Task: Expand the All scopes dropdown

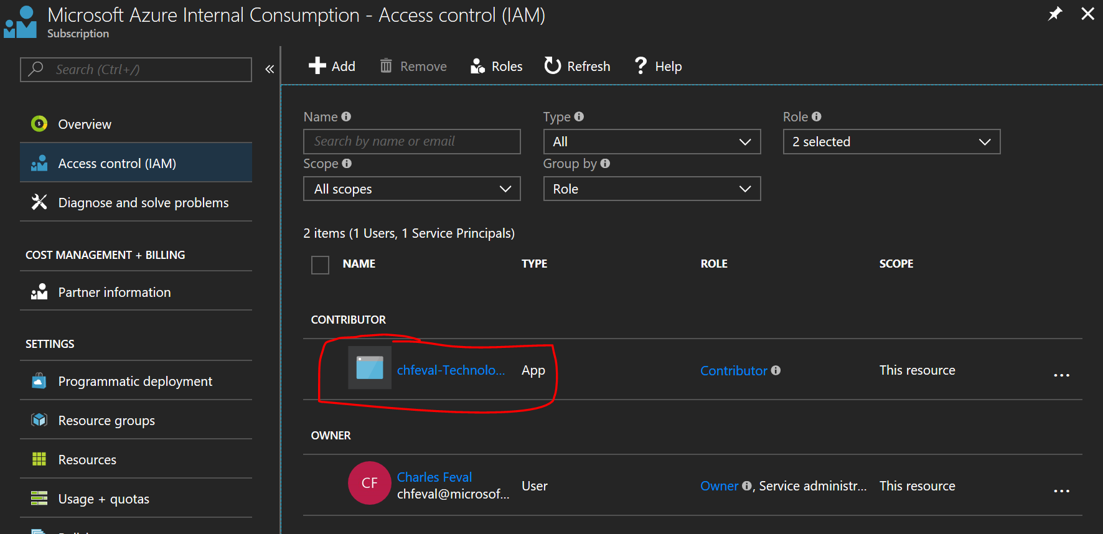Action: coord(411,189)
